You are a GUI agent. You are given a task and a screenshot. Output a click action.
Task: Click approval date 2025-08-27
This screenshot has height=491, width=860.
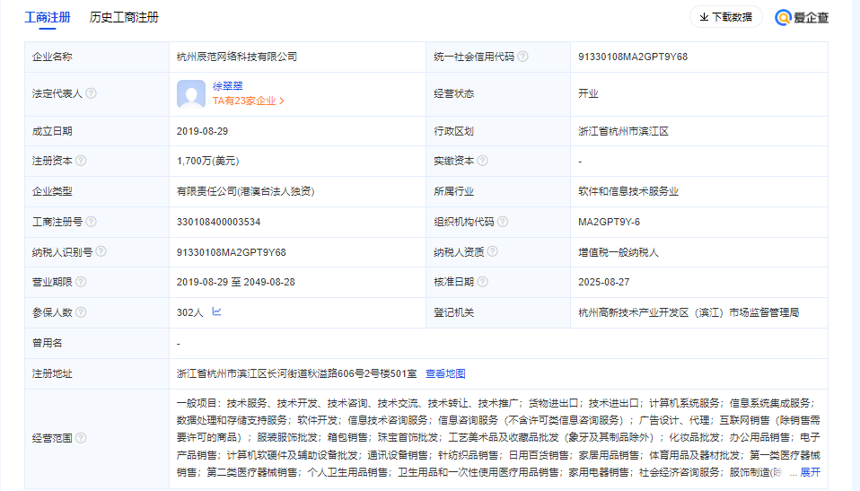[604, 282]
